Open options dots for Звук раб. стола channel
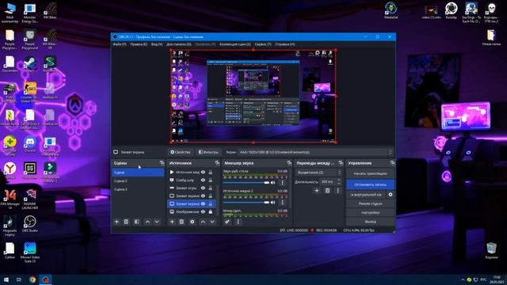 tap(283, 183)
